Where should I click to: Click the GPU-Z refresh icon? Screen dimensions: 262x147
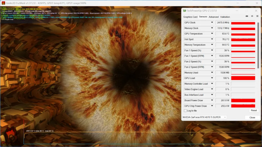coord(252,16)
